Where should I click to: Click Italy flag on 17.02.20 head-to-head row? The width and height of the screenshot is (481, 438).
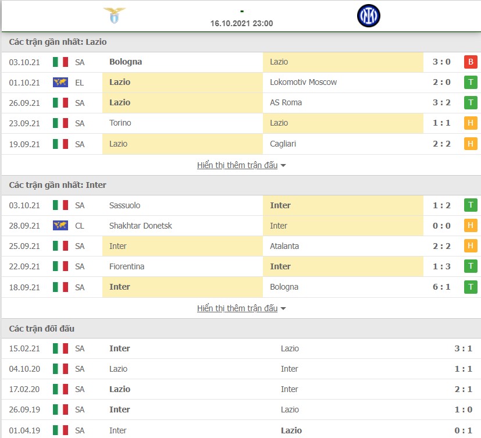[60, 389]
